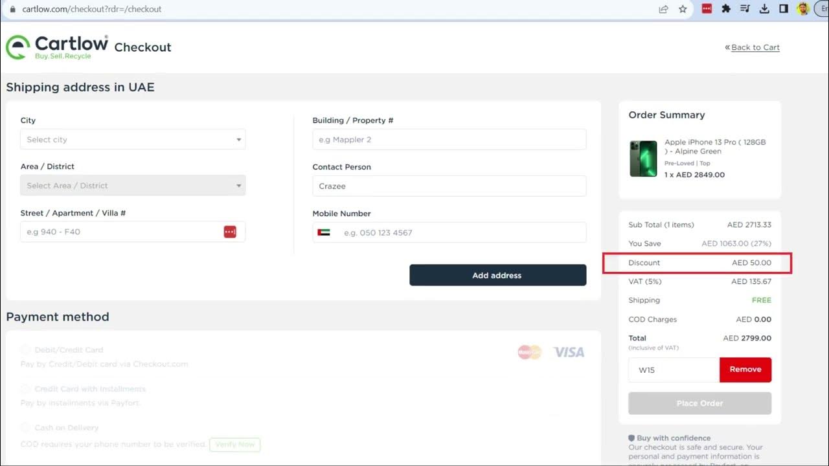829x466 pixels.
Task: Click the COD Charges AED 0.00 value
Action: (754, 319)
